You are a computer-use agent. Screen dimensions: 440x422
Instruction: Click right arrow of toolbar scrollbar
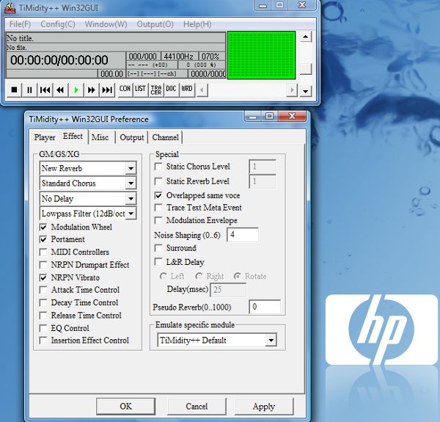click(292, 90)
